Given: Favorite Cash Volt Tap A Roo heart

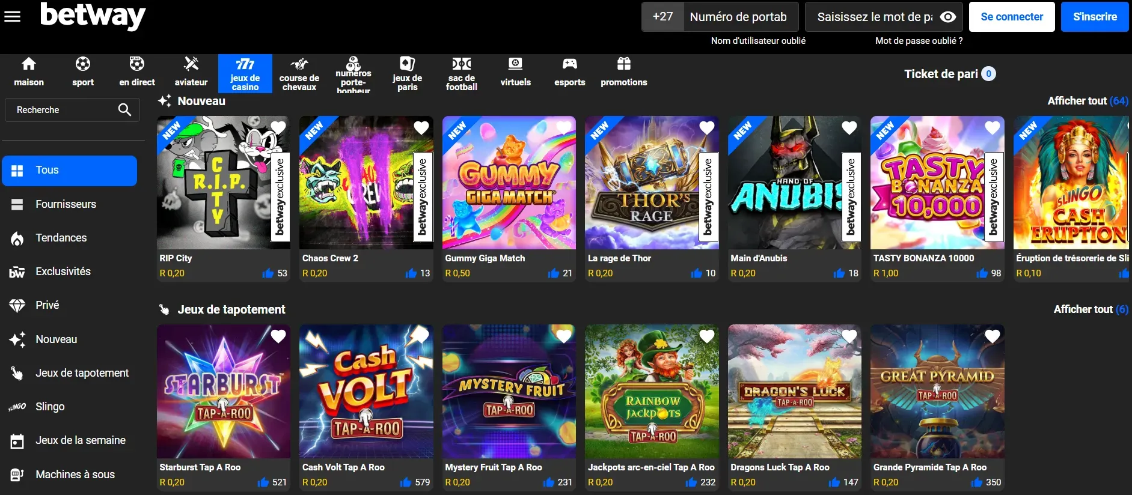Looking at the screenshot, I should (421, 336).
